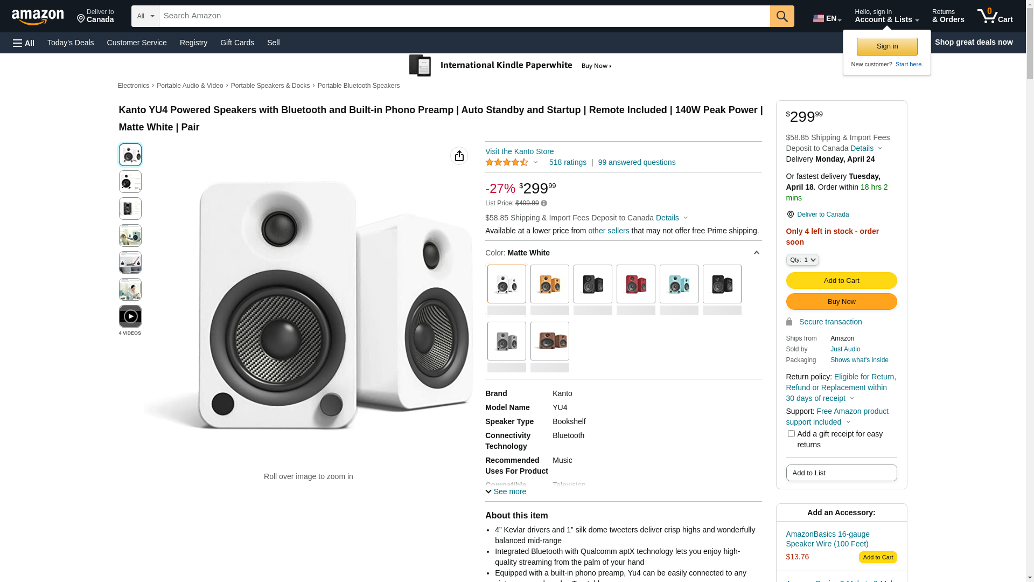The width and height of the screenshot is (1034, 582).
Task: Click the Deliver to Canada location icon
Action: point(790,214)
